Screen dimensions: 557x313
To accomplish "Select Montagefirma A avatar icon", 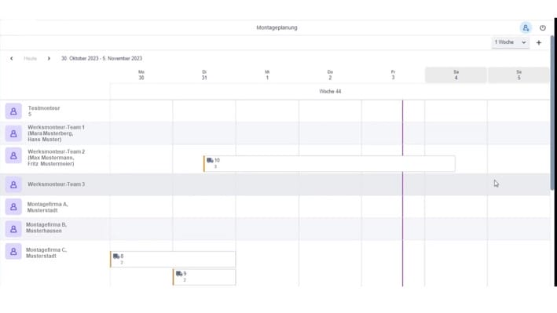I will (13, 207).
